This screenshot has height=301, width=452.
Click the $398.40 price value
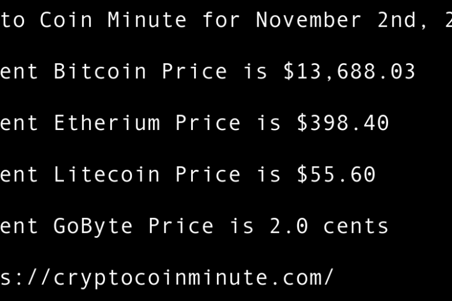point(343,123)
